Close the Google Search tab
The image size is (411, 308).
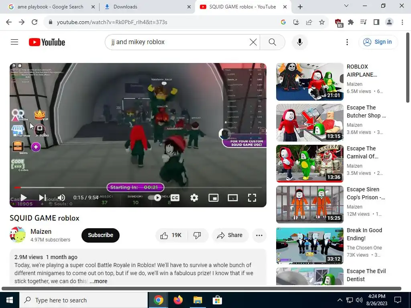[x=93, y=7]
